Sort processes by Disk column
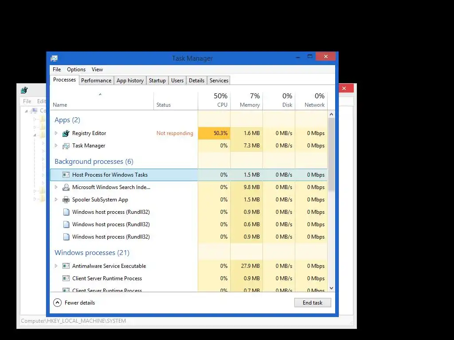The image size is (454, 340). pyautogui.click(x=279, y=100)
